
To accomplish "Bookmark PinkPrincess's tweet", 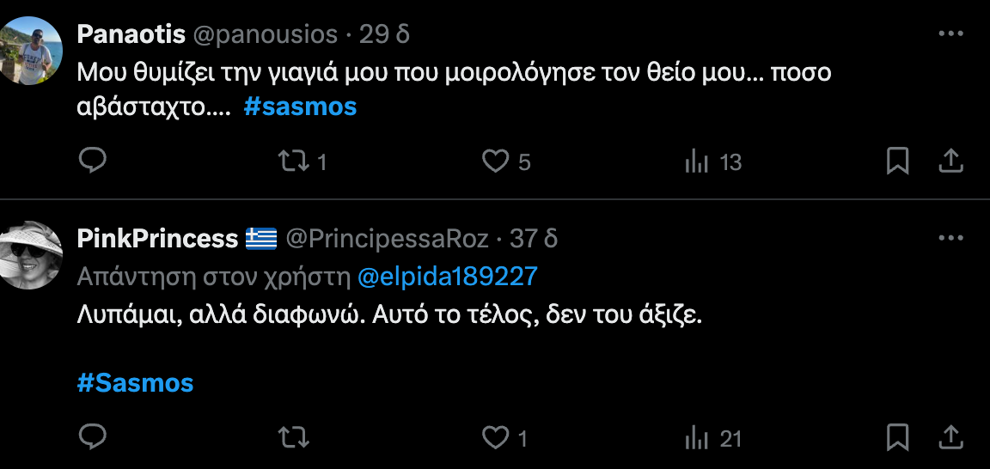I will [897, 438].
